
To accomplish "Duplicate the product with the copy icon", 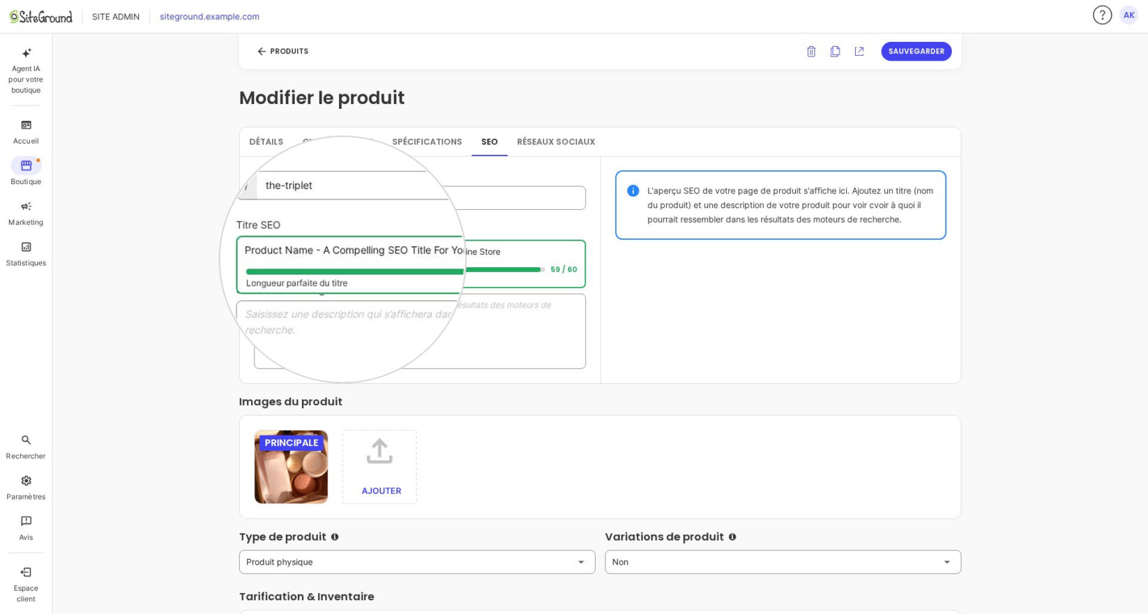I will 835,51.
